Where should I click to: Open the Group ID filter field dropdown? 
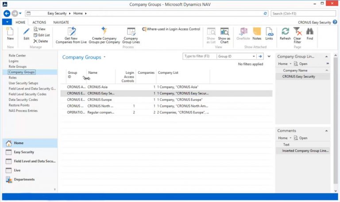(x=254, y=57)
